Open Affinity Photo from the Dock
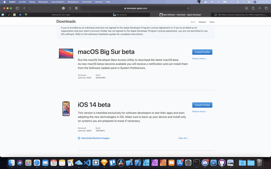Image resolution: width=271 pixels, height=169 pixels. [154, 163]
